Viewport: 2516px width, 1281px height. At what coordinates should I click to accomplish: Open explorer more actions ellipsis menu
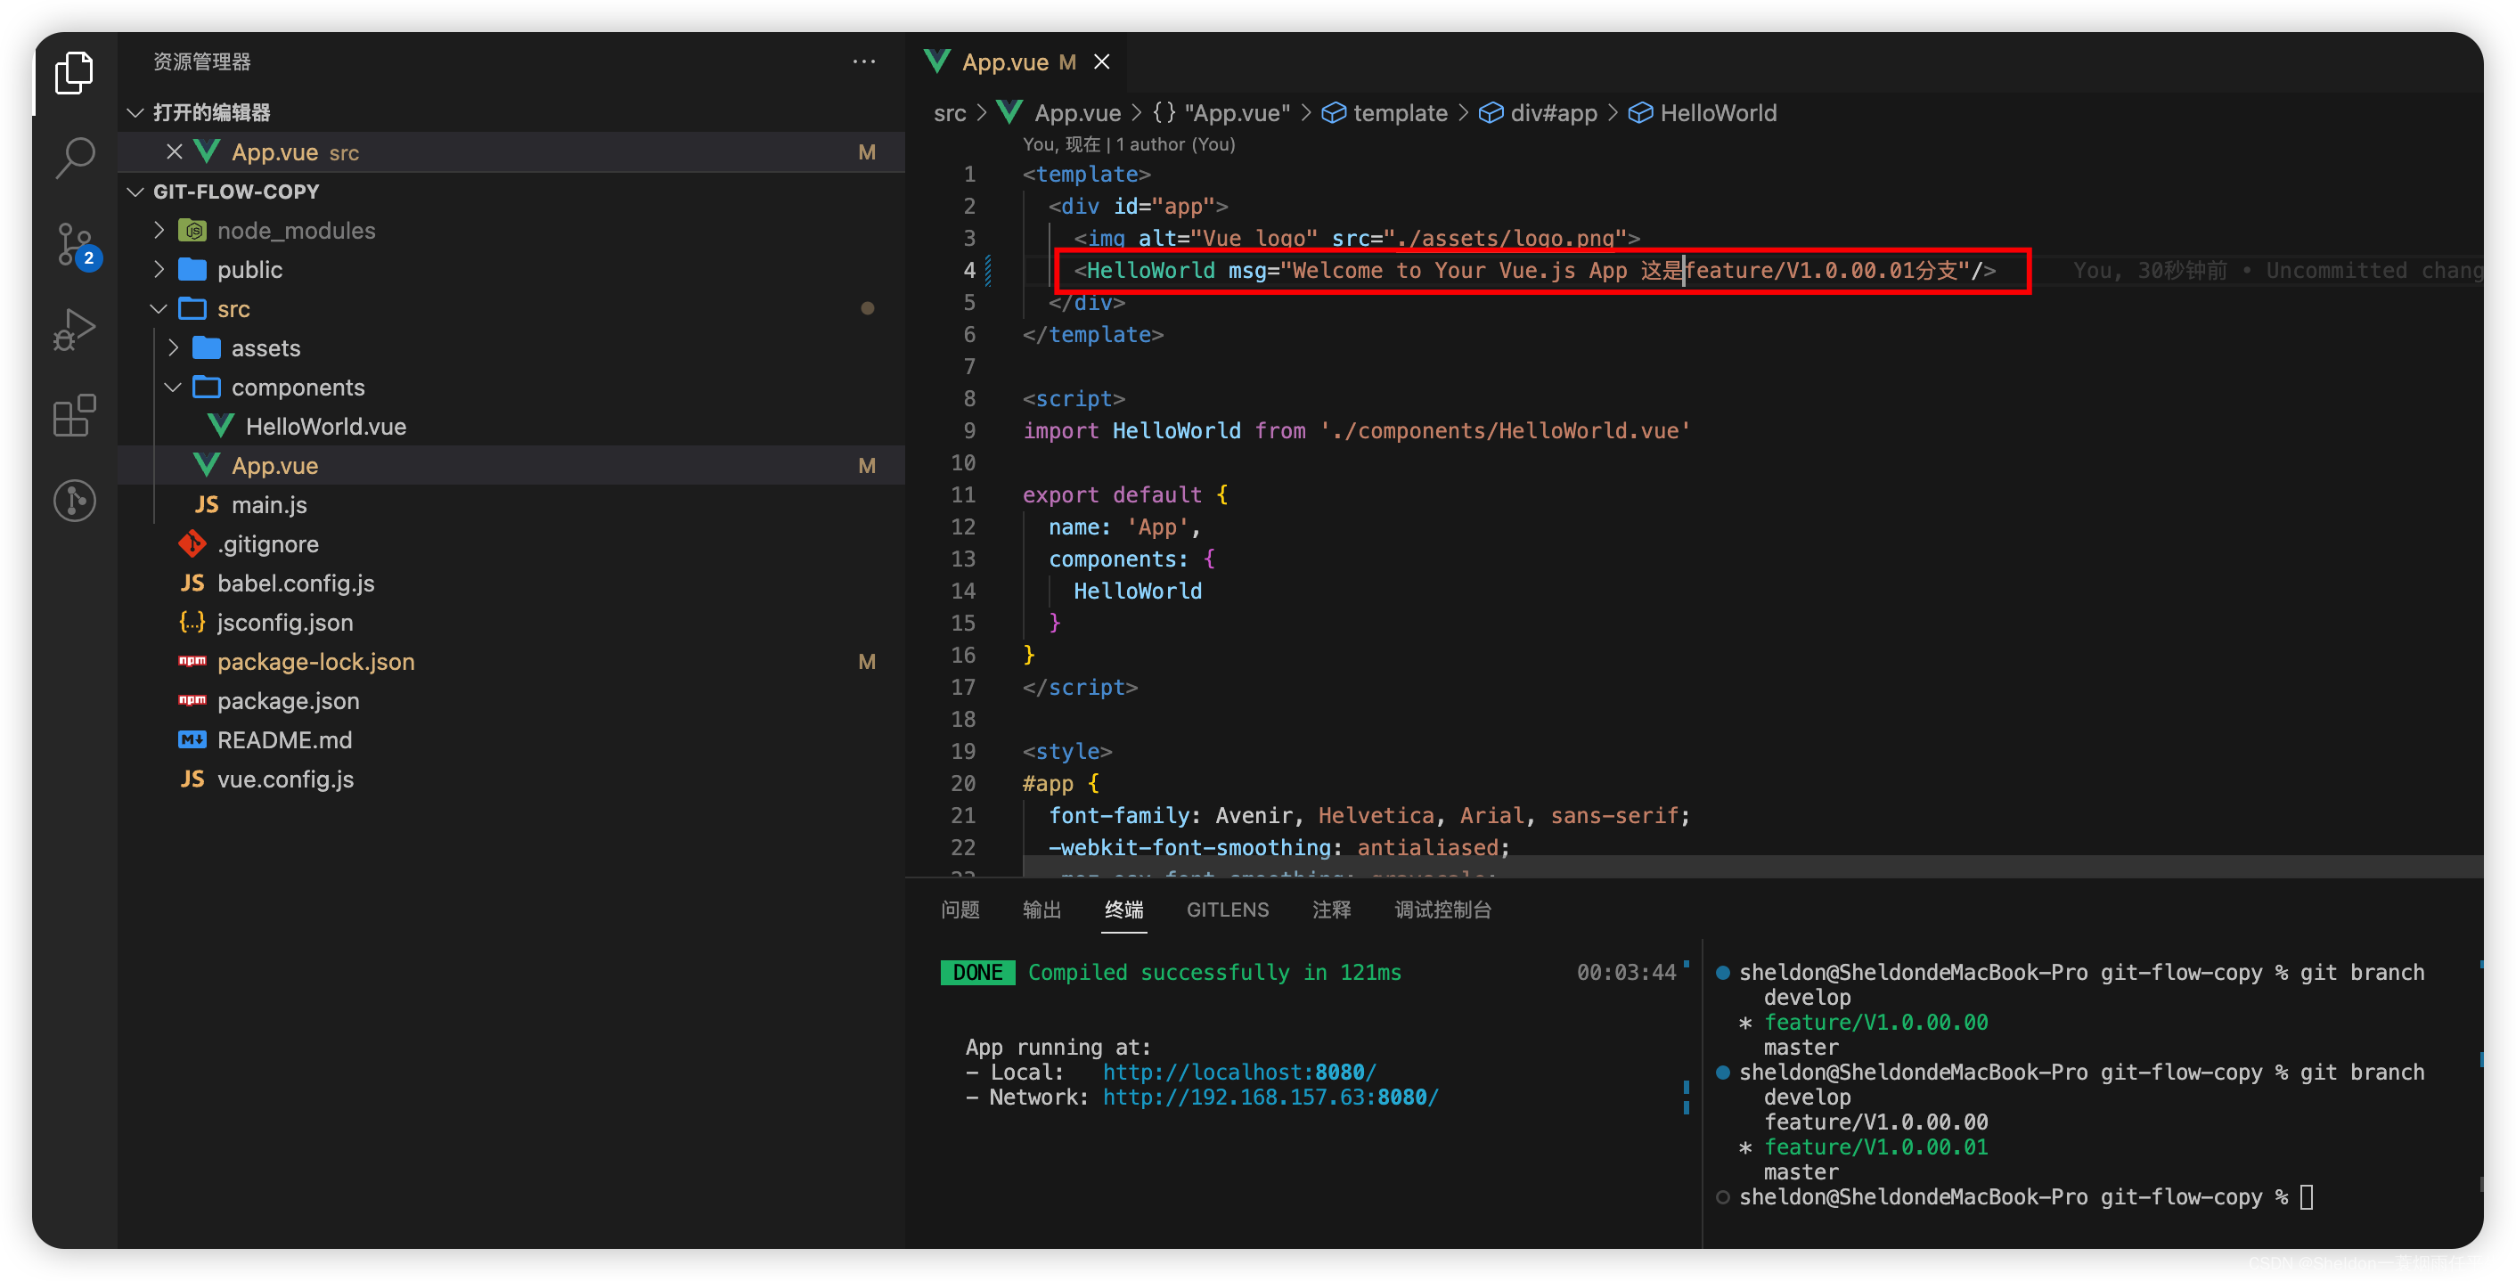coord(863,61)
